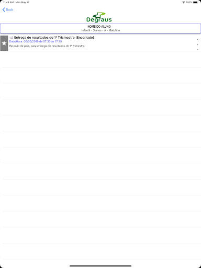The image size is (201, 268).
Task: Tap the Degraus logo
Action: 99,17
